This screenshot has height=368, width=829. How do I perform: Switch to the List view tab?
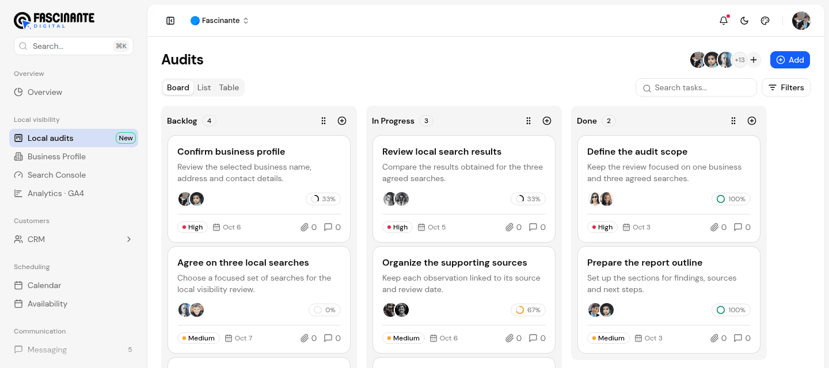[x=204, y=87]
